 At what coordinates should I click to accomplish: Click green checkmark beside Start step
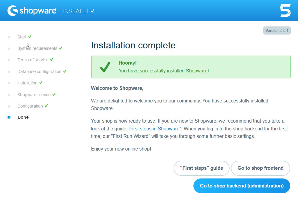click(x=30, y=37)
